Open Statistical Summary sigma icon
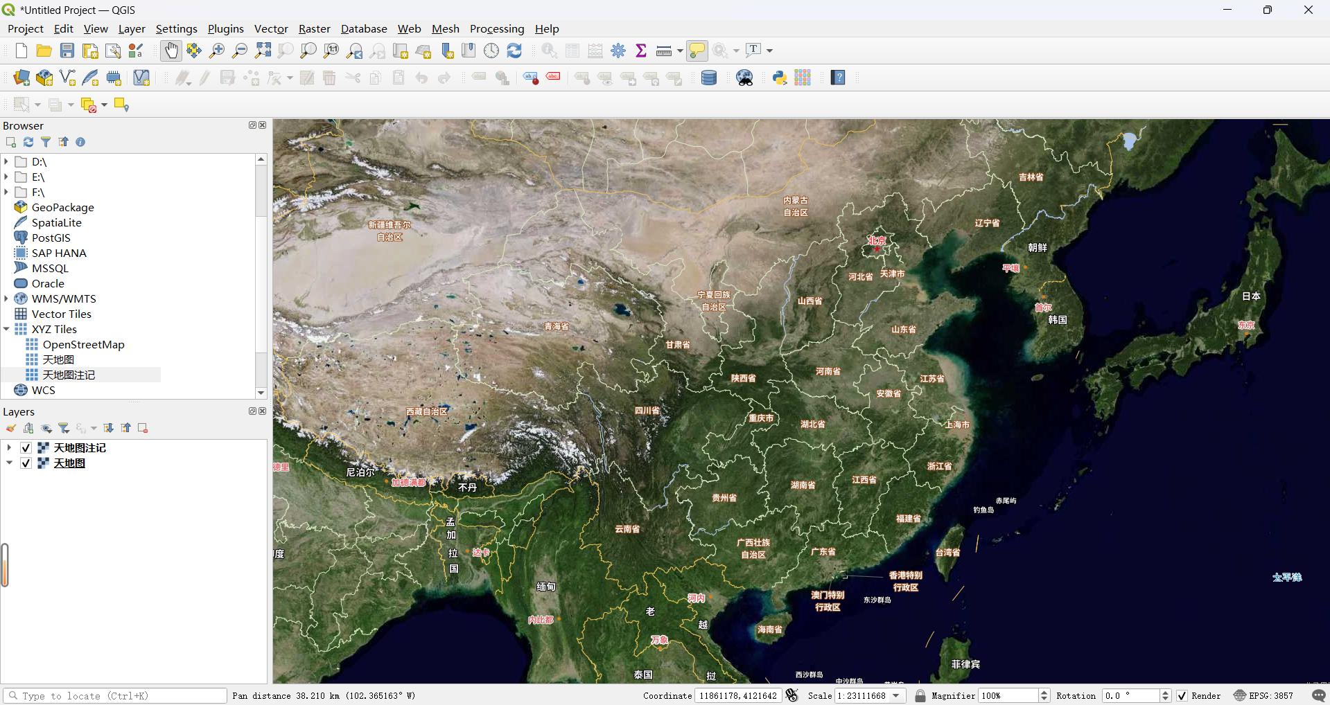This screenshot has width=1330, height=705. pyautogui.click(x=641, y=51)
